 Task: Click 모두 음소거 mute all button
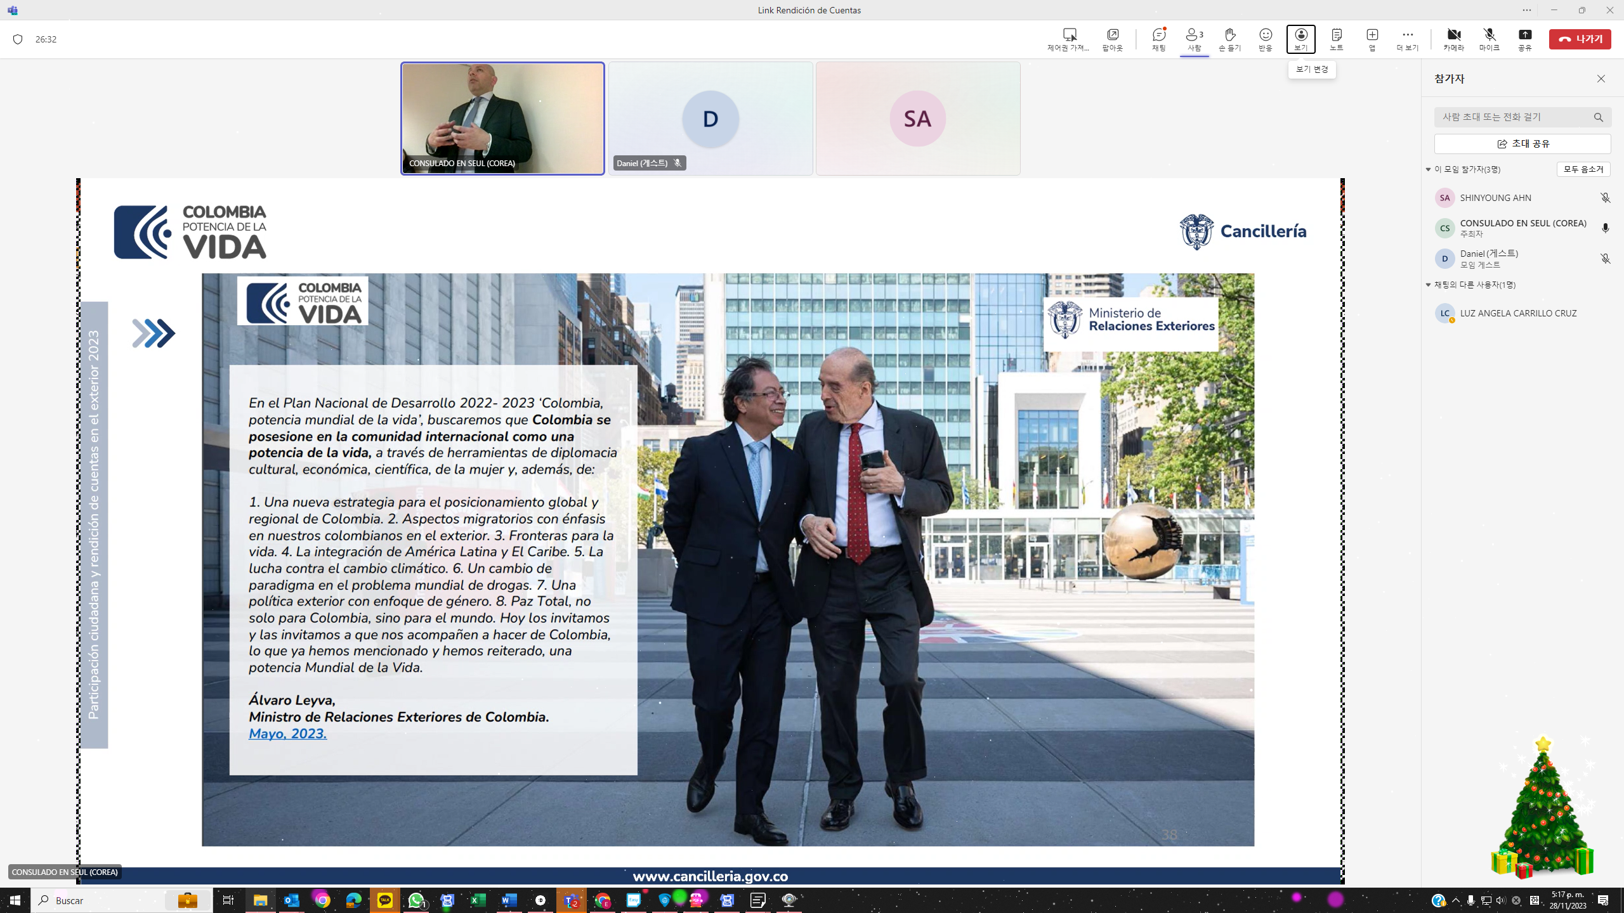point(1583,169)
